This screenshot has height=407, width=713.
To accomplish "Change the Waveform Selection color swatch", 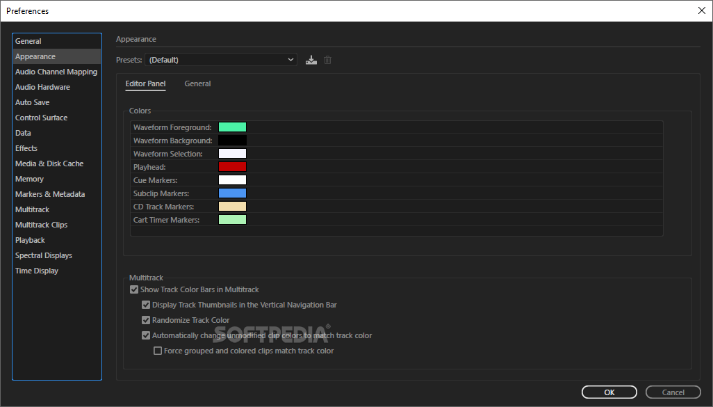I will point(232,154).
